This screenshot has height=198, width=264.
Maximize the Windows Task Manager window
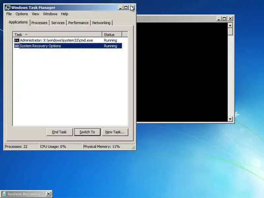click(x=126, y=8)
